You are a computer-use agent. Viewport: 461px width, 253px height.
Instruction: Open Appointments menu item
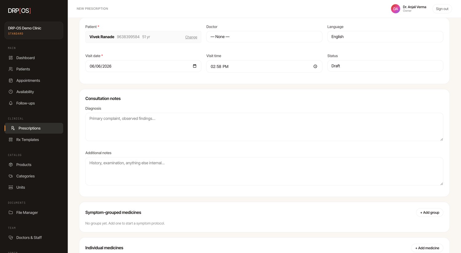tap(34, 80)
